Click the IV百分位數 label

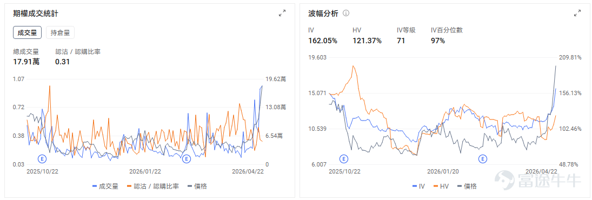click(447, 30)
